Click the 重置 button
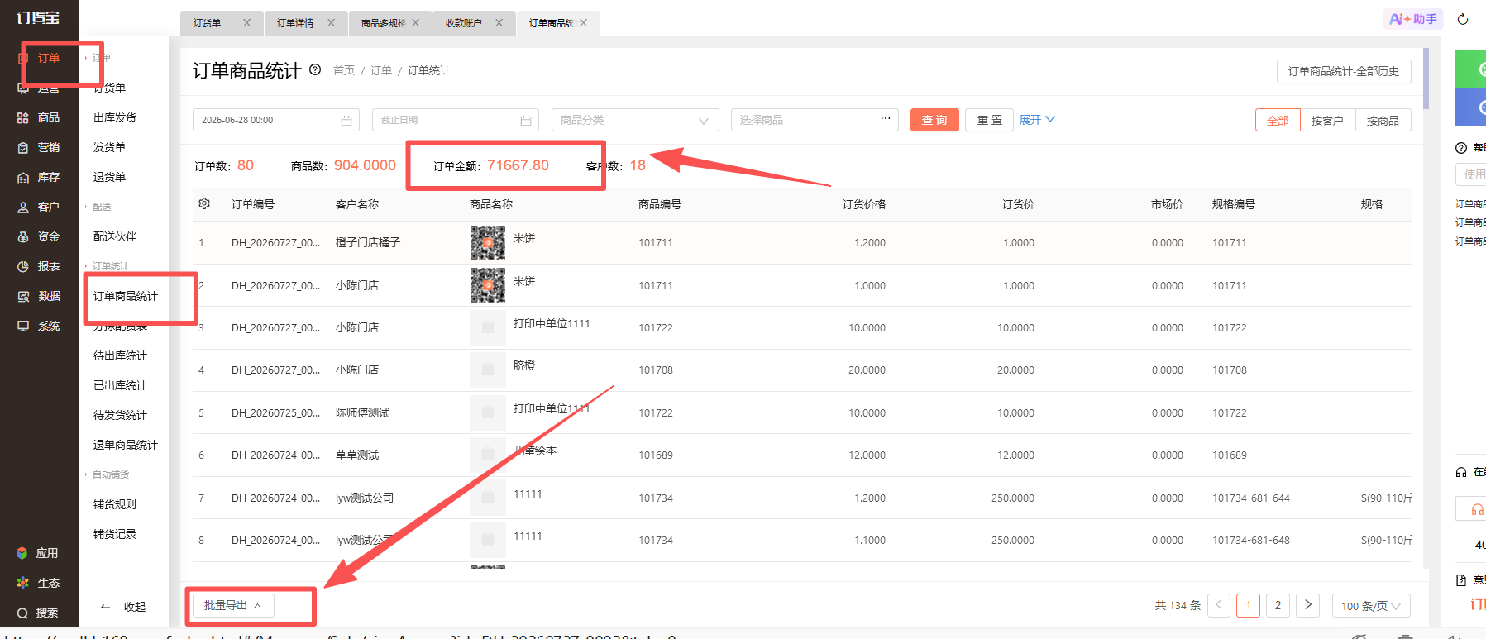 990,120
